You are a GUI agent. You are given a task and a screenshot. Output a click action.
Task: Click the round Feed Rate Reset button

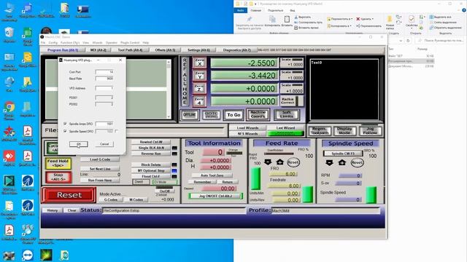293,162
